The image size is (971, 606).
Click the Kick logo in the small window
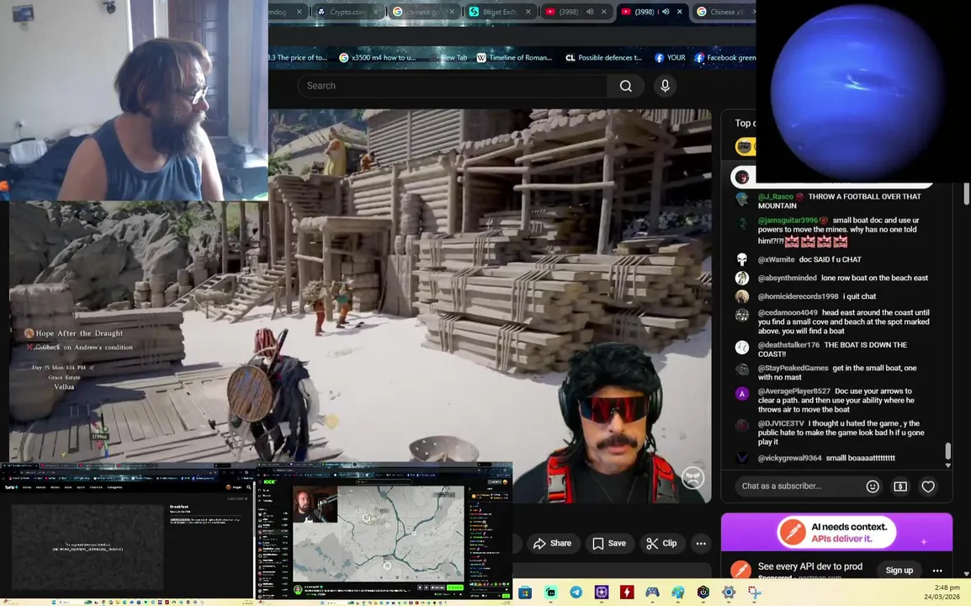[270, 481]
